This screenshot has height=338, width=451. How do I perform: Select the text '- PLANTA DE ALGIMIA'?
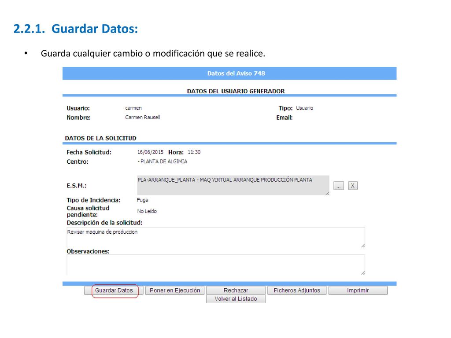click(x=163, y=162)
